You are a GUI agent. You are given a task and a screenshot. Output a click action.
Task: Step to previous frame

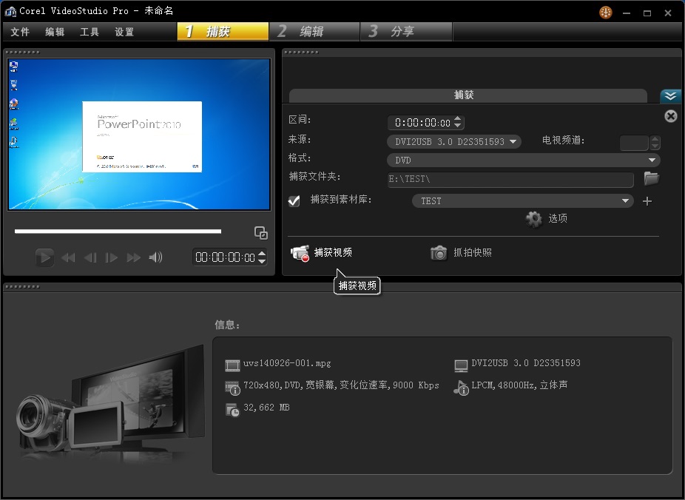click(90, 257)
